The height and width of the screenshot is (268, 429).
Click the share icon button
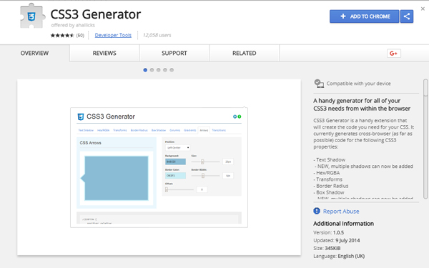point(407,16)
